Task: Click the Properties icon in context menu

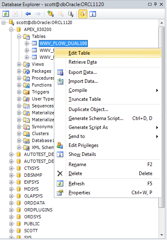Action: 60,193
